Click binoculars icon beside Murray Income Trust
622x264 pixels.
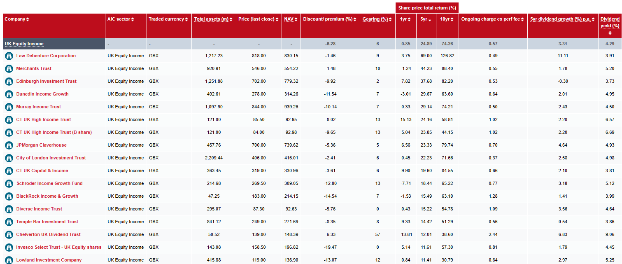pos(9,107)
